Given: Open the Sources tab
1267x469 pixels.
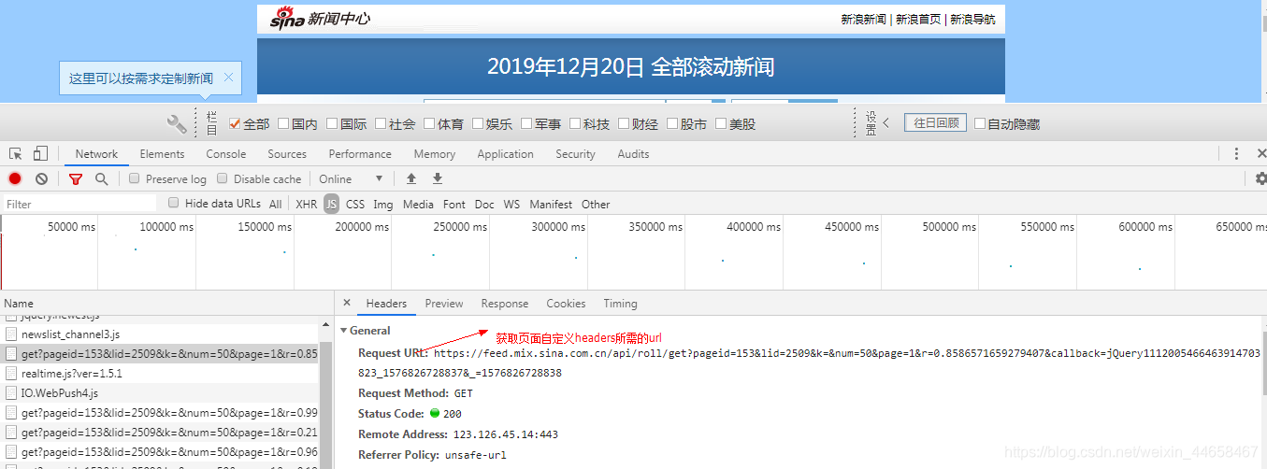Looking at the screenshot, I should 287,154.
